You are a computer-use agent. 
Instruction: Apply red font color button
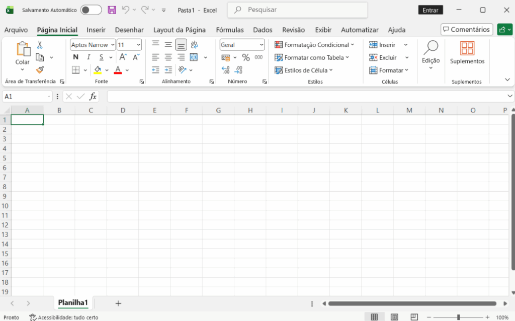118,70
